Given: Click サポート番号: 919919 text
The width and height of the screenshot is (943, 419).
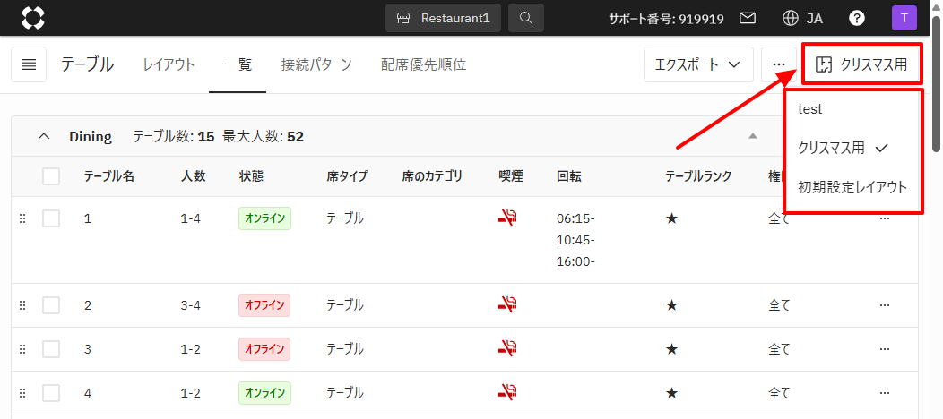Looking at the screenshot, I should (666, 19).
